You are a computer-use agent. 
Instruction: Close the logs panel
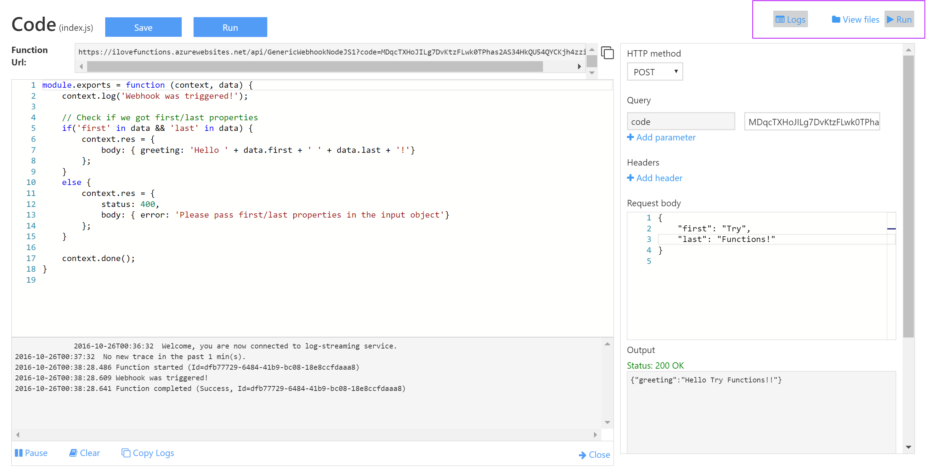[x=594, y=455]
